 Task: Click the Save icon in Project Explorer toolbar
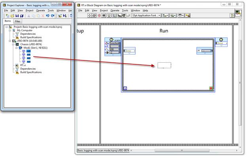point(17,16)
